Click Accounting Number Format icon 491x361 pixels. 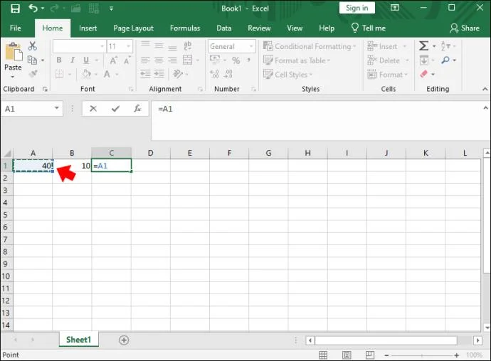(215, 60)
